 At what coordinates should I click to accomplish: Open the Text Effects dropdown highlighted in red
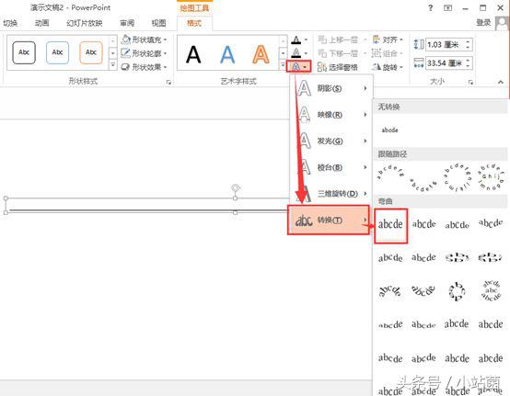298,66
